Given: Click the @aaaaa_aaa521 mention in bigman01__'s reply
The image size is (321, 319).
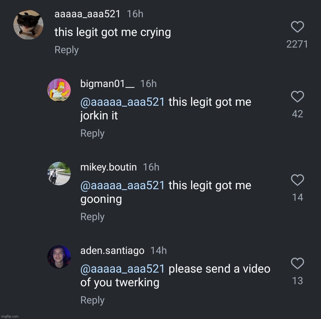Looking at the screenshot, I should click(122, 102).
